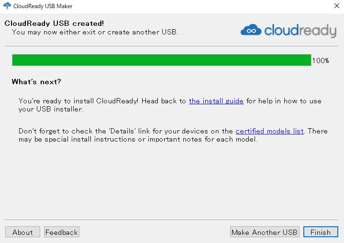Click the blue cloud infinity logo symbol
Screen dimensions: 344x243
coord(251,31)
